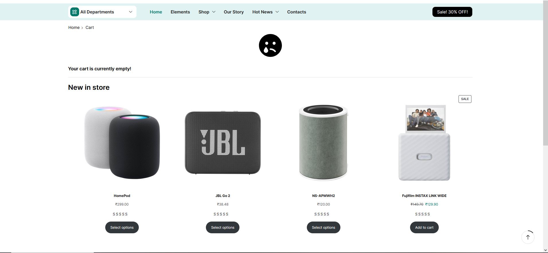
Task: Expand the Shop menu chevron
Action: point(214,12)
